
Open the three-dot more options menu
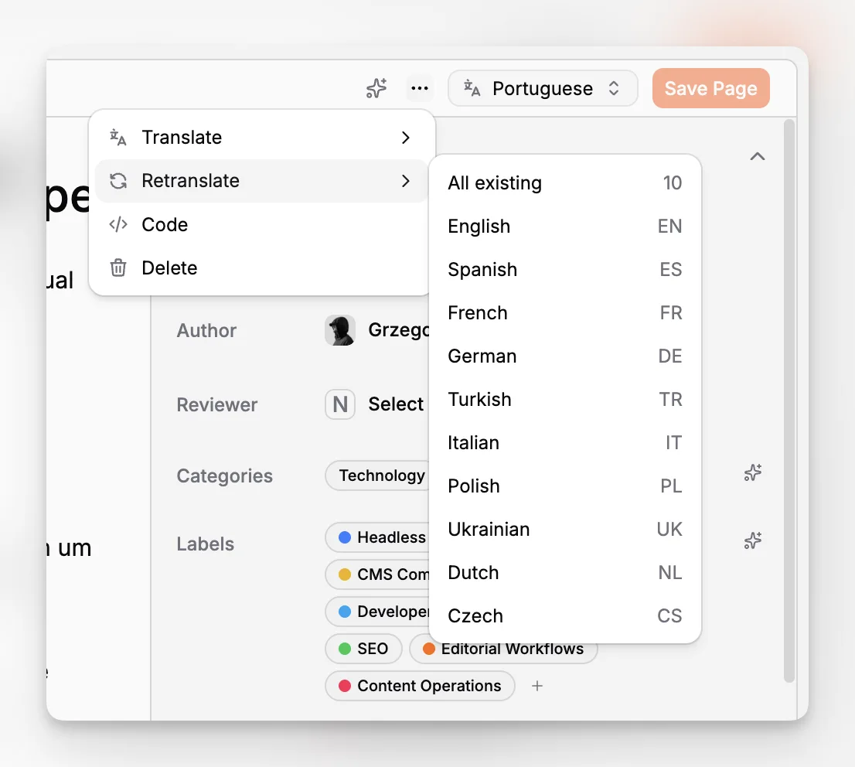point(419,88)
